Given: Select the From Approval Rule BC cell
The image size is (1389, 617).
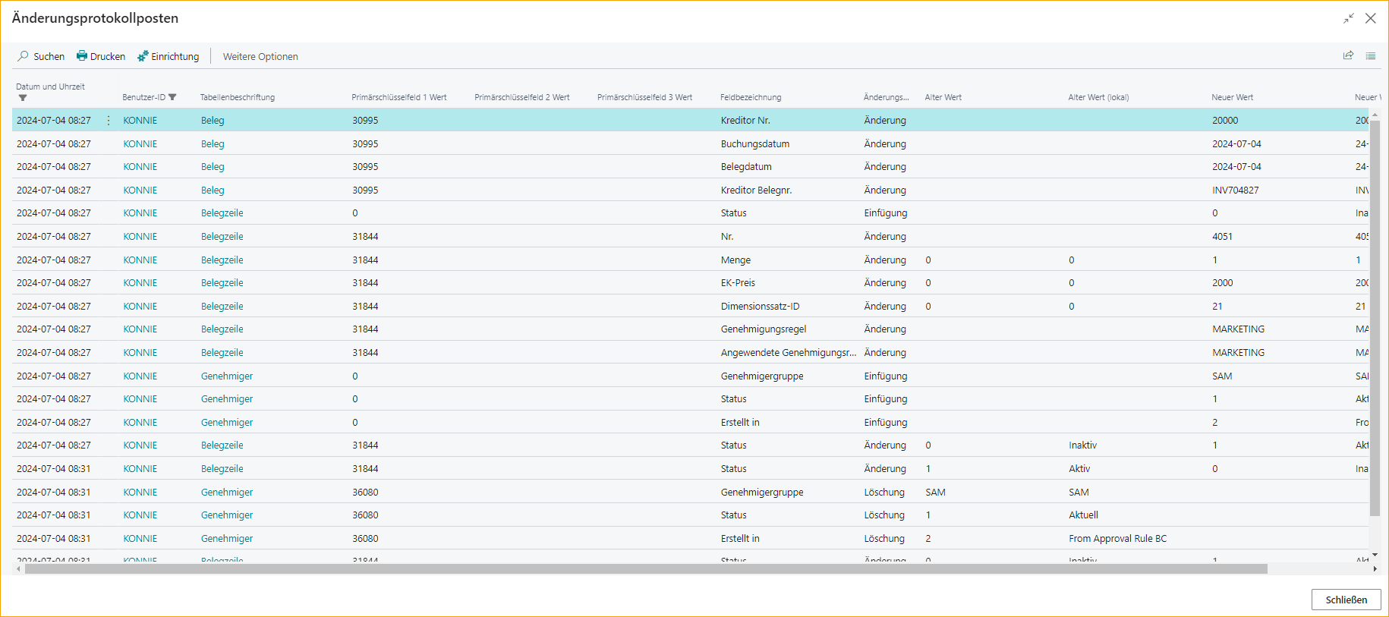Looking at the screenshot, I should click(x=1118, y=539).
